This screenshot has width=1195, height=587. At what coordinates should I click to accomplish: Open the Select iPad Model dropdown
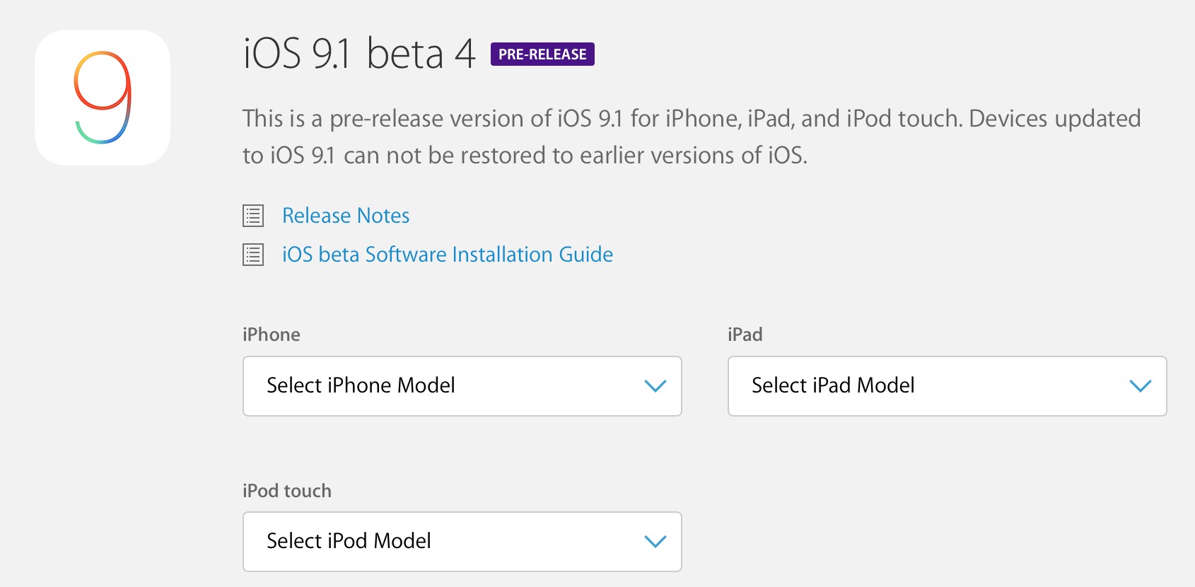tap(948, 386)
